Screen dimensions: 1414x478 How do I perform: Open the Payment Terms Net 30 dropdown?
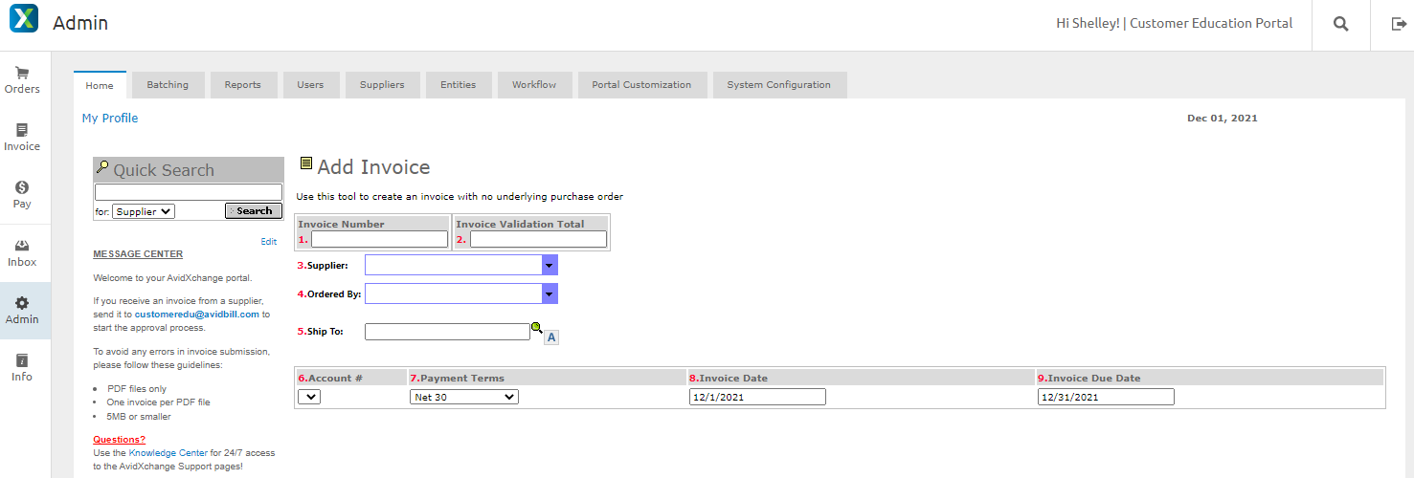point(464,397)
